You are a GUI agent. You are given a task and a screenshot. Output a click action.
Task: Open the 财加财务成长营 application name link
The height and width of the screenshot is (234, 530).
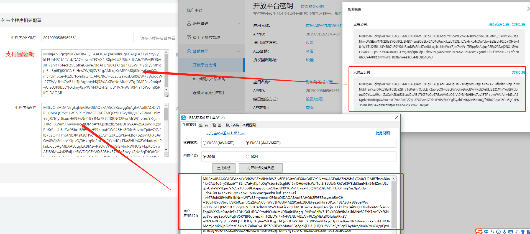point(319,82)
